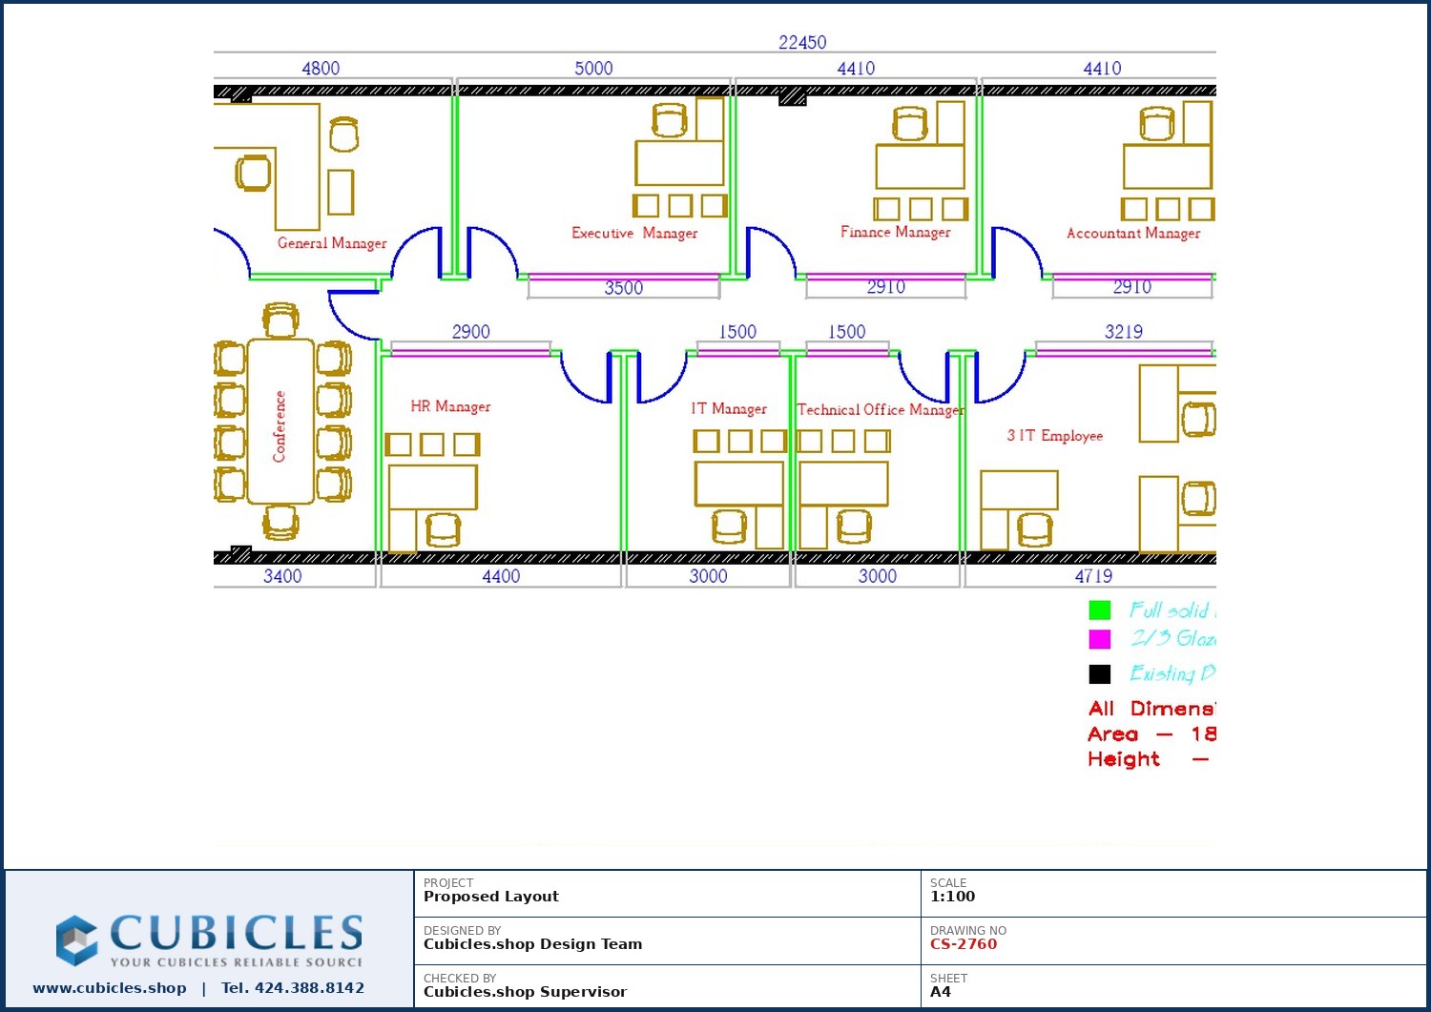Select the 2910 dimension below Accountant Manager
1431x1012 pixels.
pos(1132,286)
